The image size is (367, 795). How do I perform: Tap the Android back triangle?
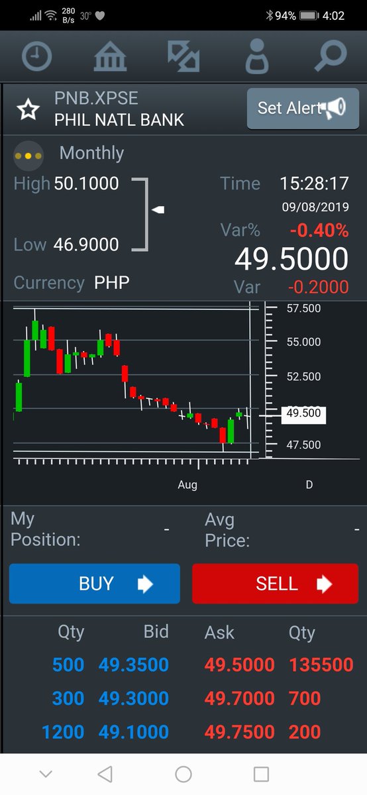(x=105, y=774)
